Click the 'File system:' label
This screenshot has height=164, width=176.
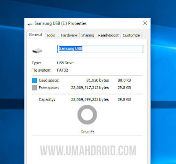coord(41,70)
